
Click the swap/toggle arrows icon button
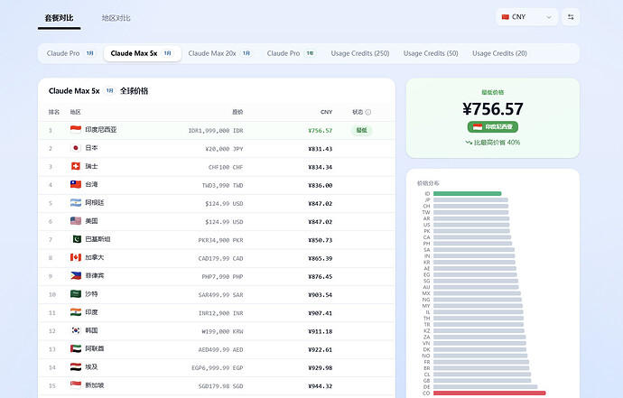point(571,17)
